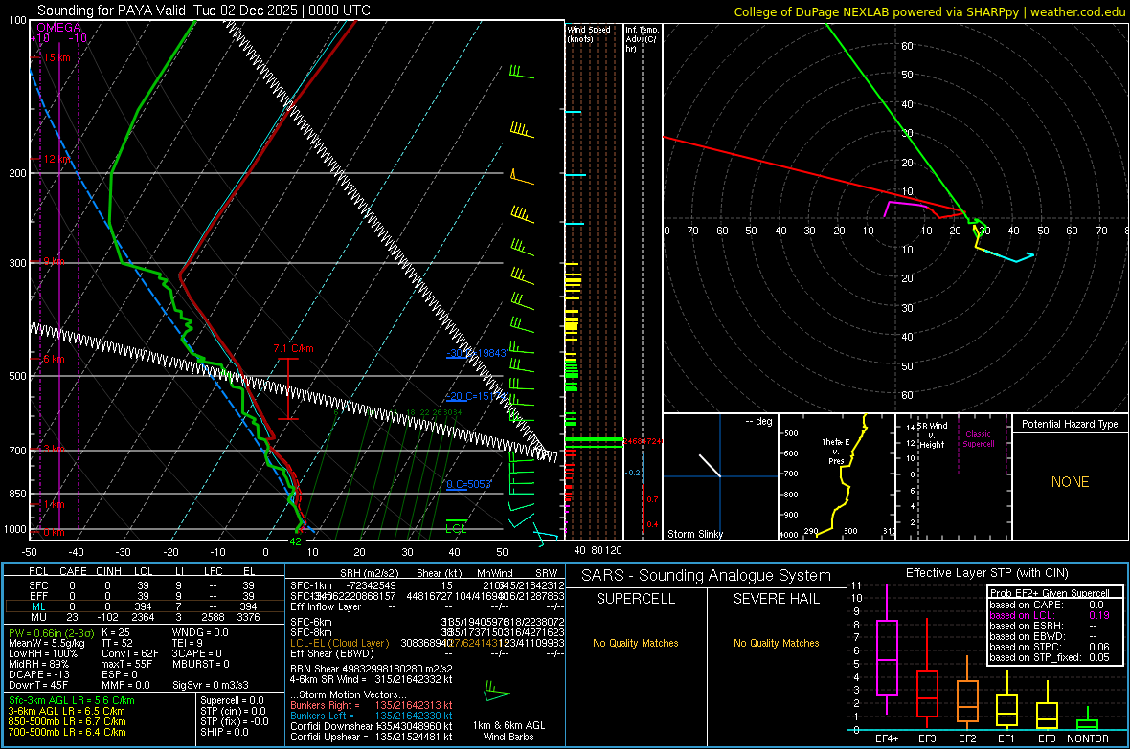Click the Eff Inflow Layer row
The width and height of the screenshot is (1130, 749).
point(427,606)
